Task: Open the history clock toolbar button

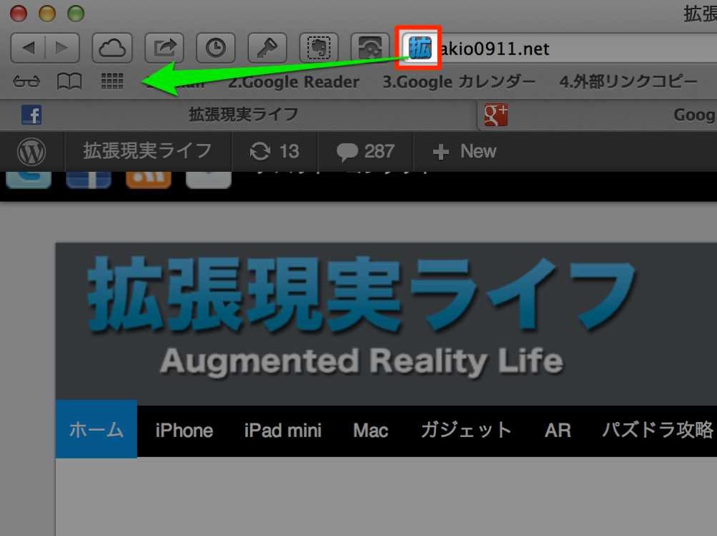Action: (x=216, y=47)
